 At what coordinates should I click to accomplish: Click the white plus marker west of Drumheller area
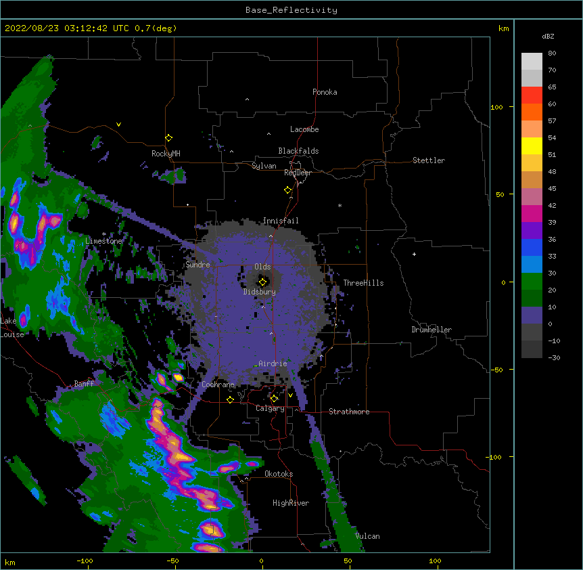tap(414, 254)
